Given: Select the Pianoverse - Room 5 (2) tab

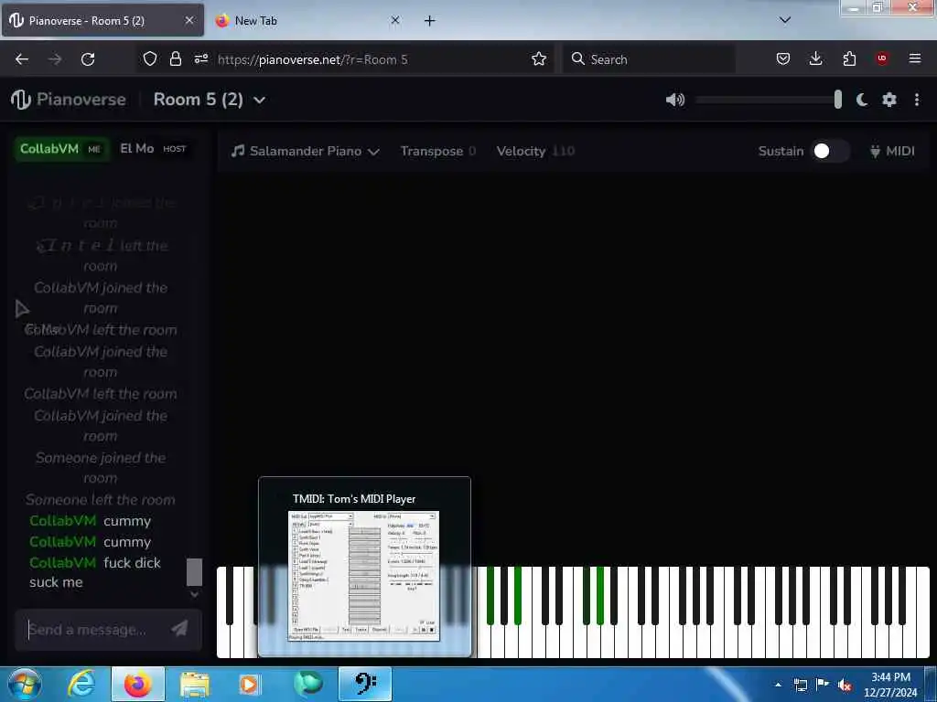Looking at the screenshot, I should (102, 21).
